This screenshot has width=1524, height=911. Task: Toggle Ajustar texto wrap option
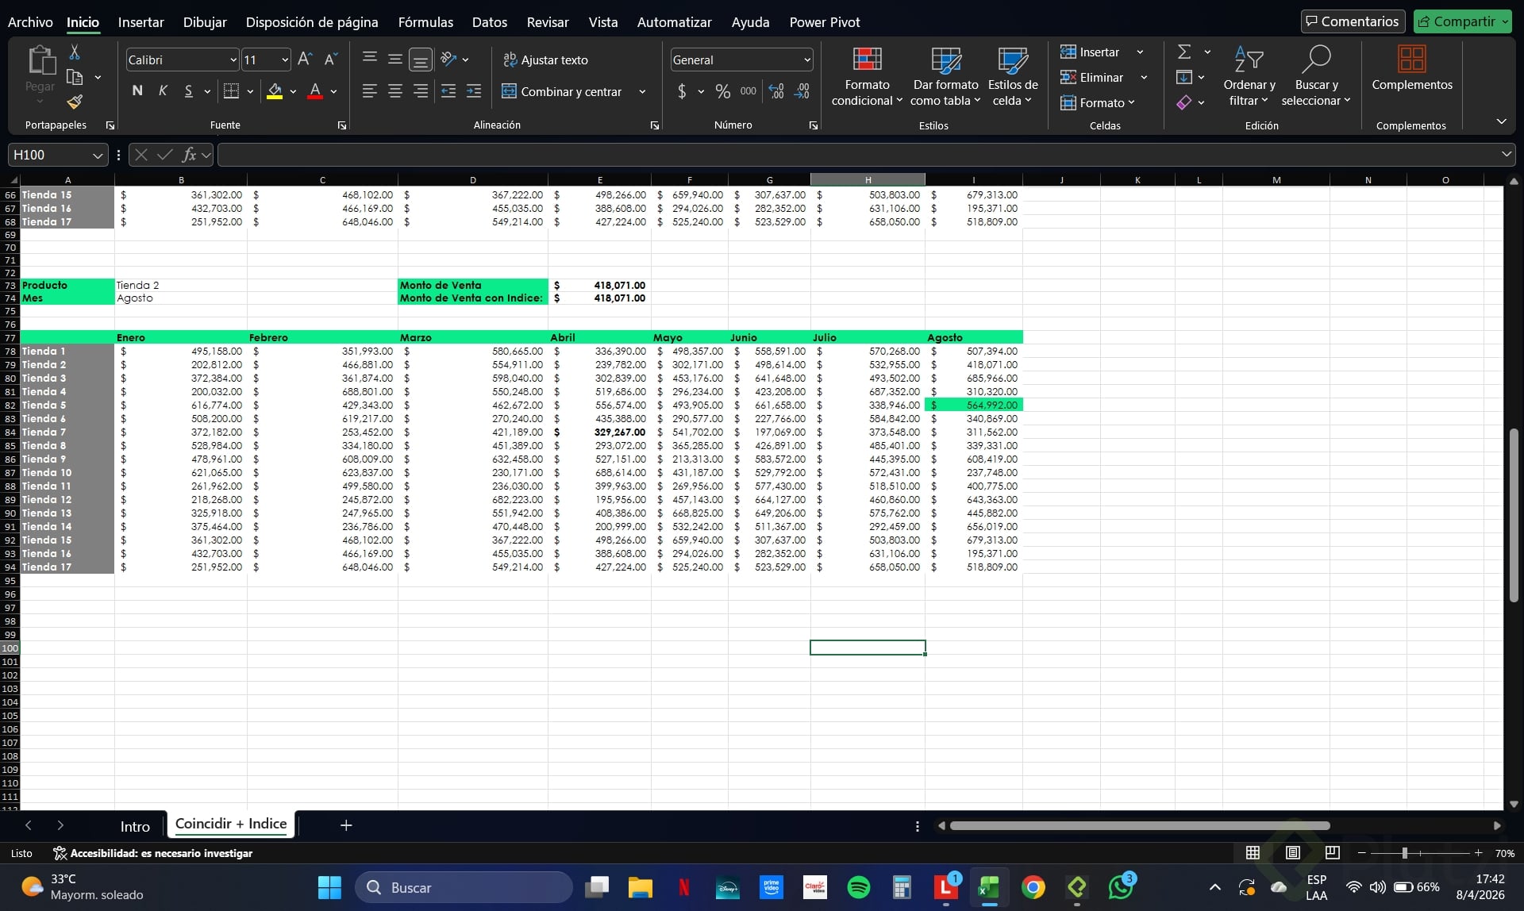click(x=546, y=60)
